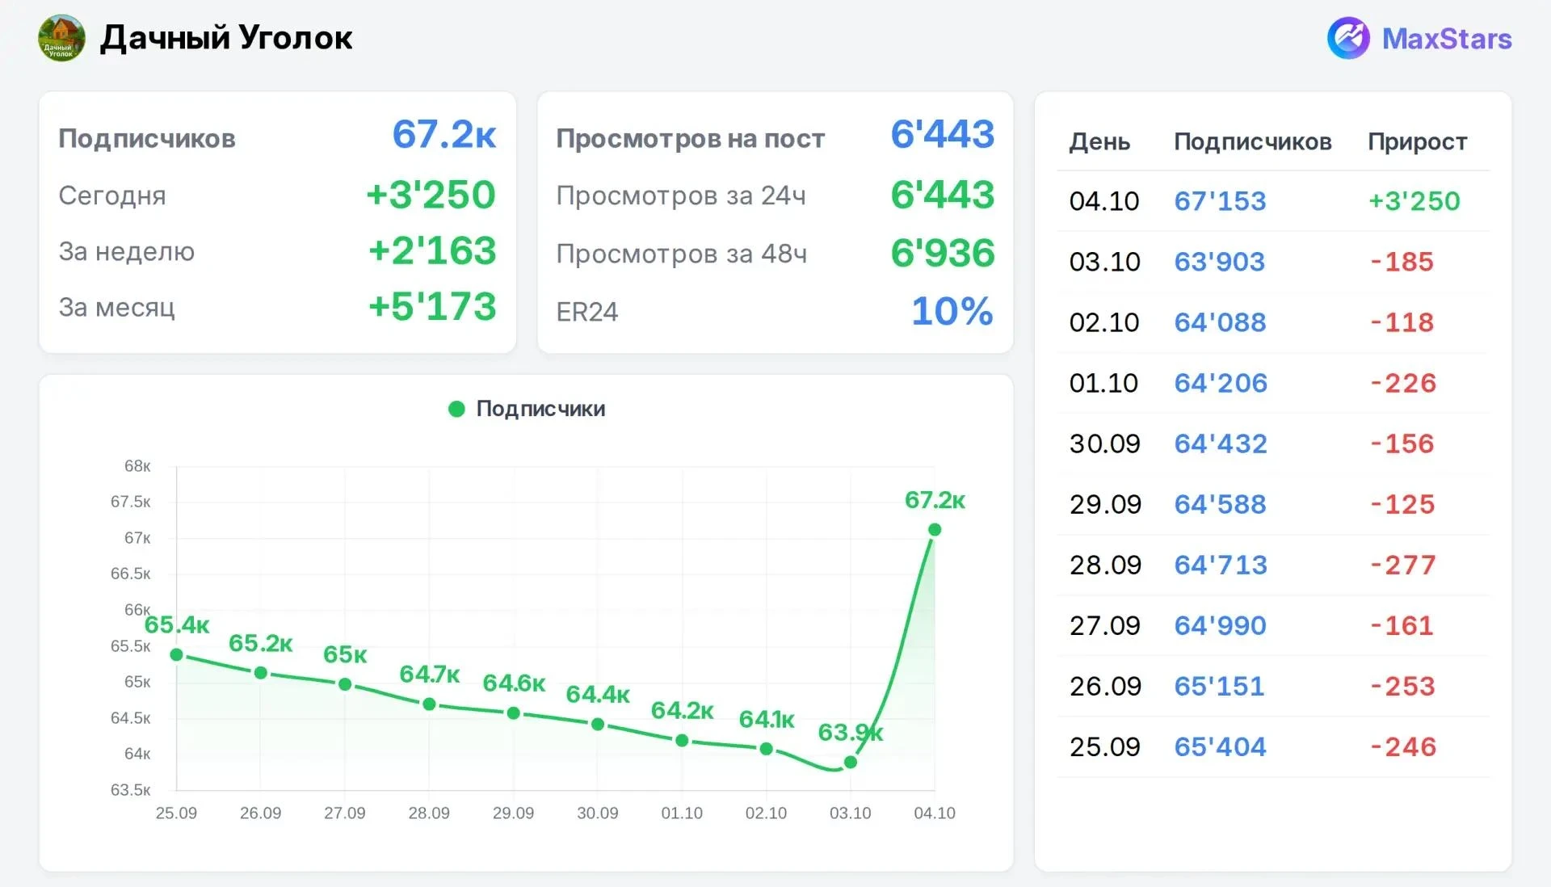Click the -185 growth cell
Screen dimensions: 1551x887
(1402, 262)
